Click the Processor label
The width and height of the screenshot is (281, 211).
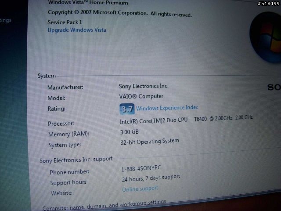(x=61, y=124)
